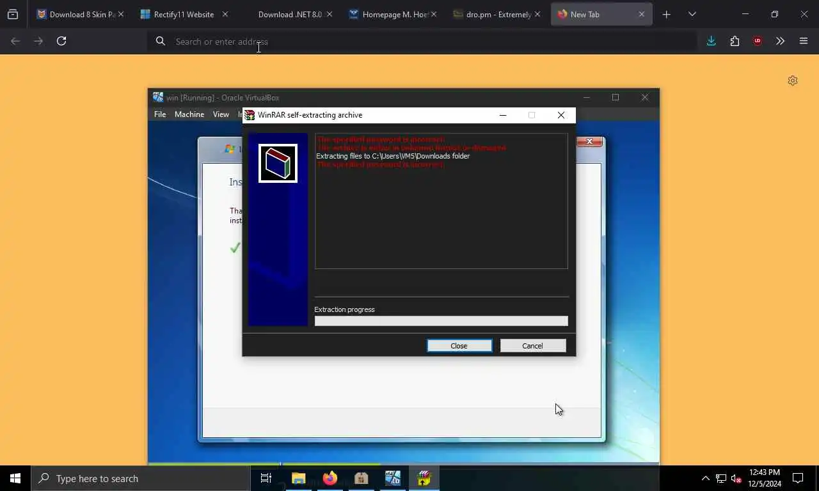Open the File menu in VirtualBox window
819x491 pixels.
160,114
